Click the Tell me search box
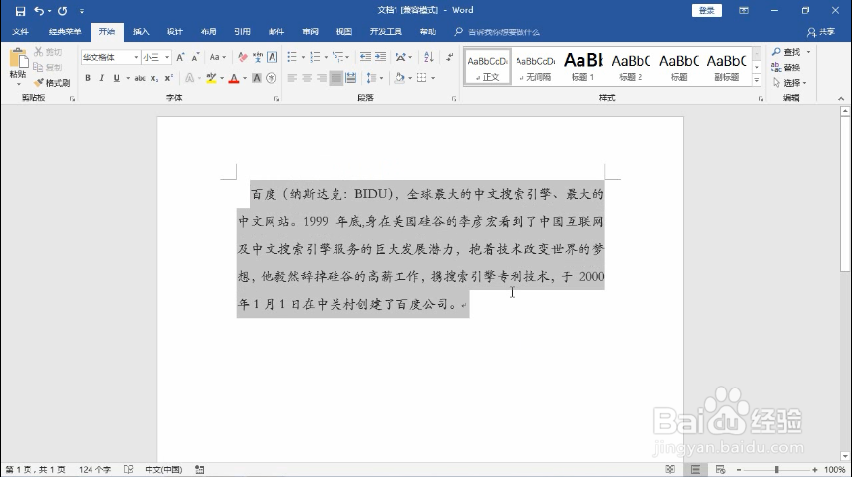This screenshot has height=477, width=852. pos(497,32)
